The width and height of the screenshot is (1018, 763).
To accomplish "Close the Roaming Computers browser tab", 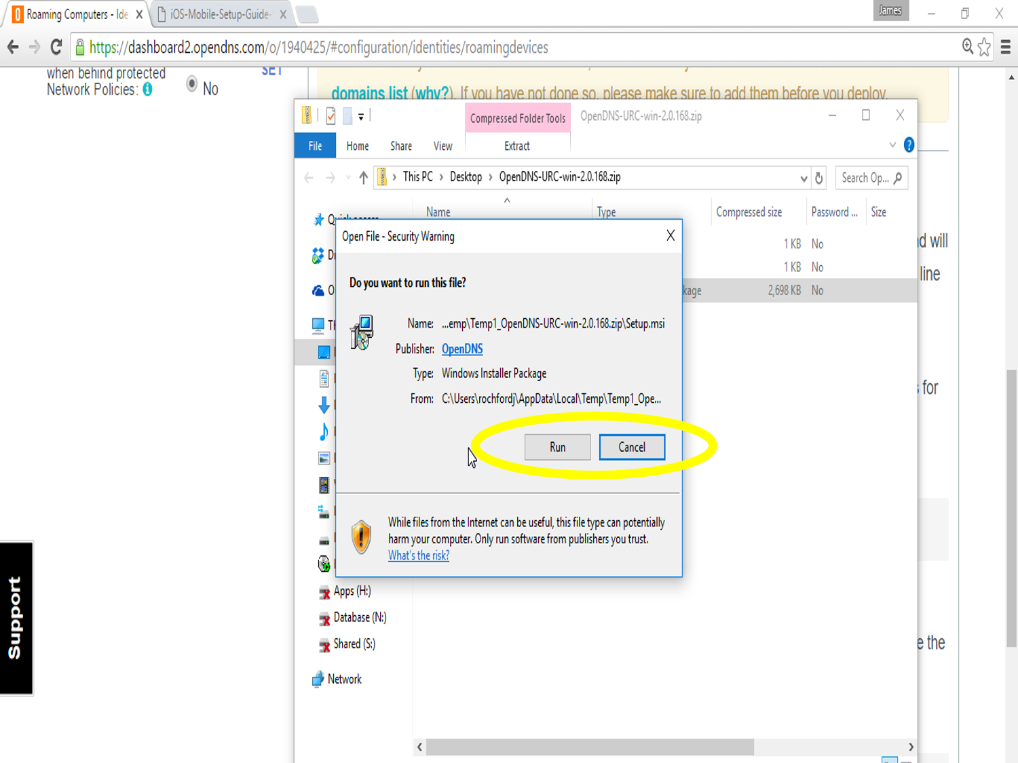I will coord(139,14).
